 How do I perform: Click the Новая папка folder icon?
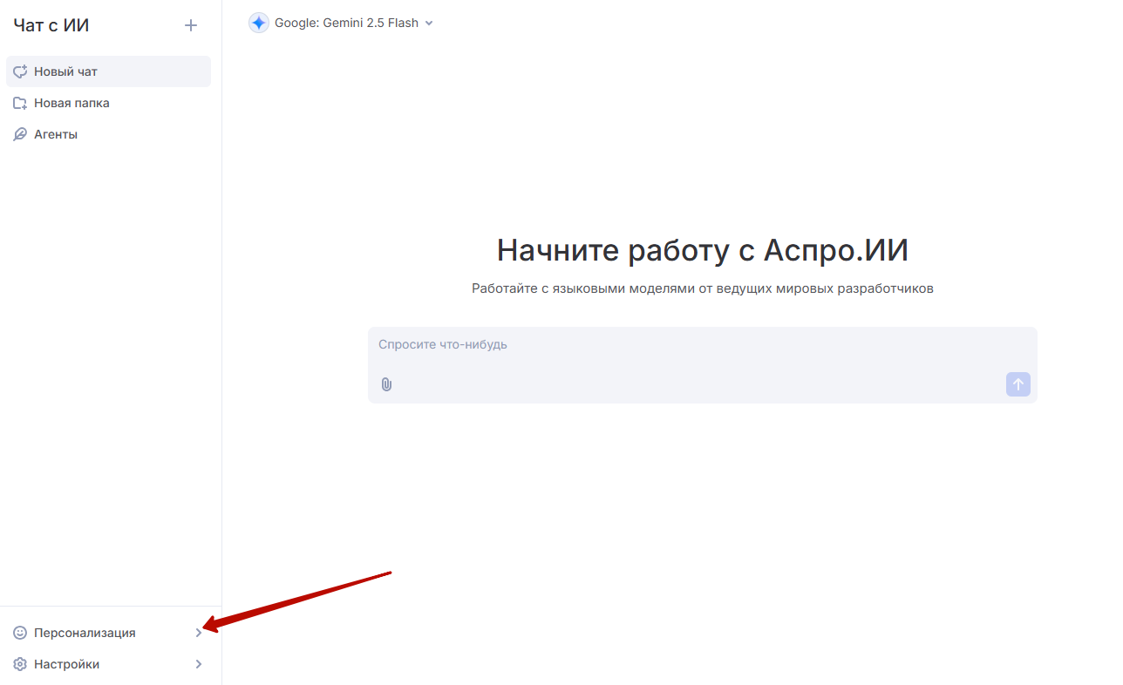tap(20, 103)
